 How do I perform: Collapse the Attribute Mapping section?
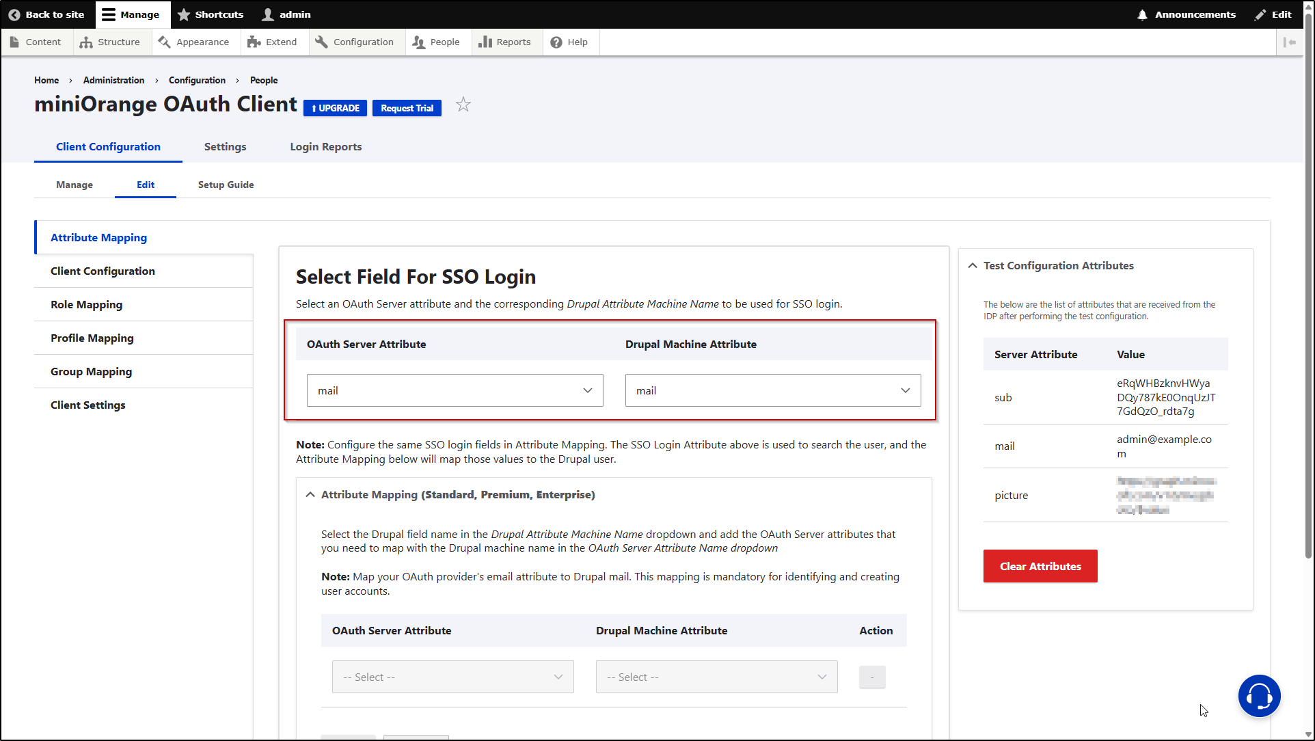310,494
